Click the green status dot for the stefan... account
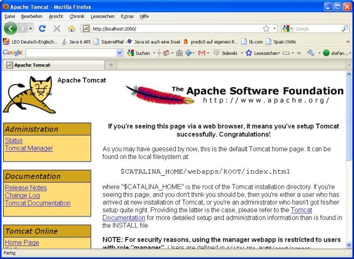The height and width of the screenshot is (259, 354). point(326,53)
